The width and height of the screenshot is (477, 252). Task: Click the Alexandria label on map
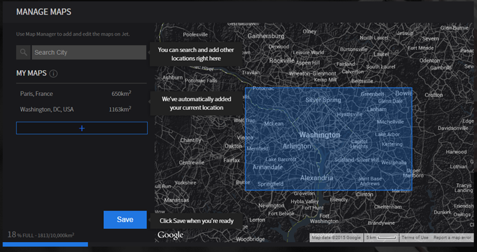click(317, 178)
